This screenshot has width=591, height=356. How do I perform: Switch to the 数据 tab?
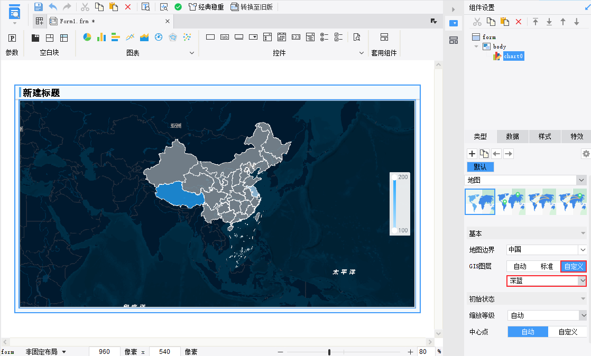(x=512, y=136)
